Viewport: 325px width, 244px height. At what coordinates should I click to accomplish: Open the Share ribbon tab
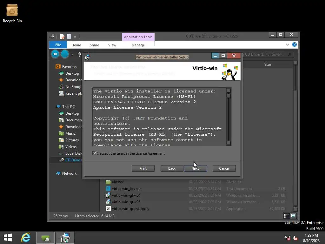(94, 45)
